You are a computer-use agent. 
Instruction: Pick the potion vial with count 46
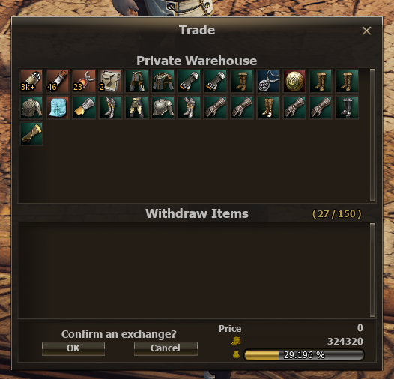58,81
